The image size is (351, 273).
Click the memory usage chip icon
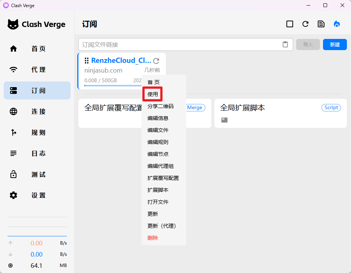[x=10, y=266]
